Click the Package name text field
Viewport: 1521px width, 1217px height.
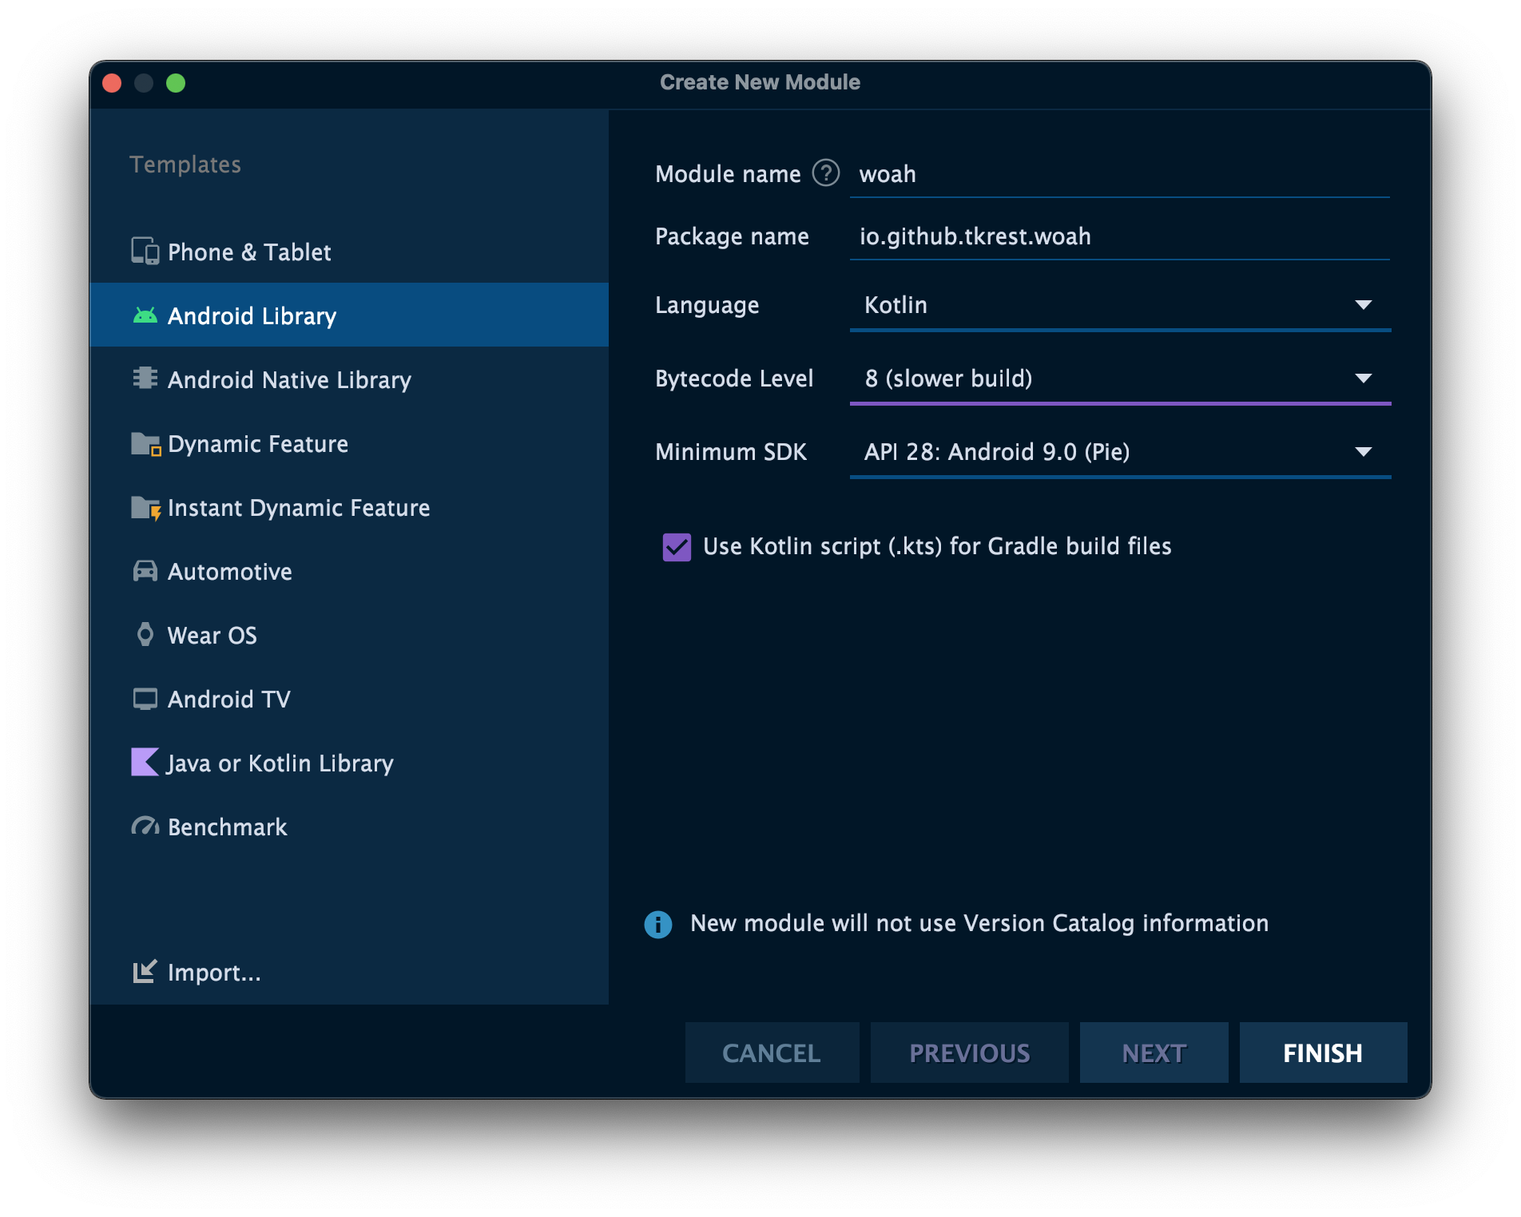(x=1118, y=236)
